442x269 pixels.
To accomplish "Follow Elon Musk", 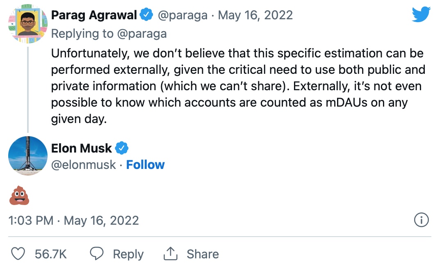I will (145, 165).
